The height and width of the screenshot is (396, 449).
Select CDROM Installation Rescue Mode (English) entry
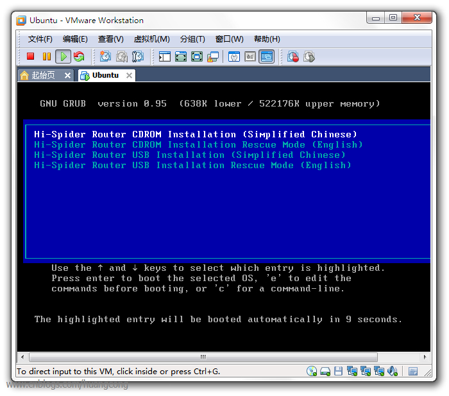[x=198, y=144]
